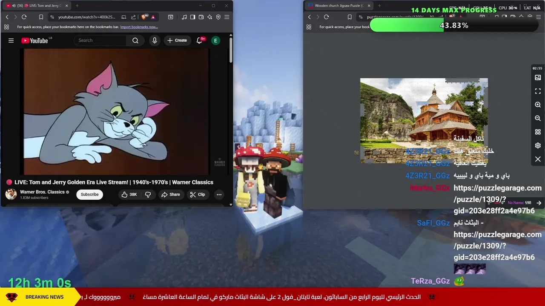Open the Brave main menu in YouTube window
Viewport: 545px width, 306px height.
[227, 17]
